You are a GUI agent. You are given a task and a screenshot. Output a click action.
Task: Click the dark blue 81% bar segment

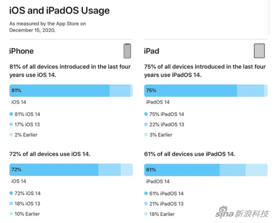tap(59, 91)
